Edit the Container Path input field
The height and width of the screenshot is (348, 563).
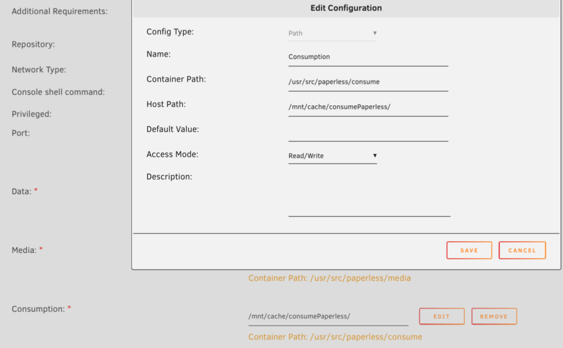[x=368, y=82]
